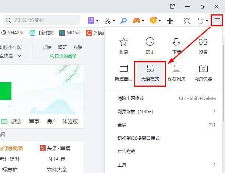The image size is (225, 173).
Task: Open the 旅游 travel tab
Action: pos(16,121)
